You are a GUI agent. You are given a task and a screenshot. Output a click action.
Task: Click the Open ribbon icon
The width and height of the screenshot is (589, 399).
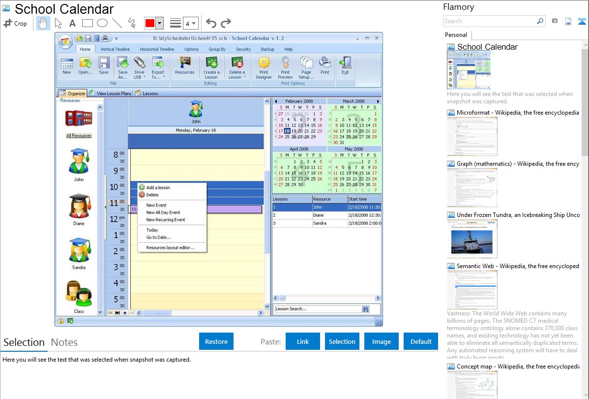click(x=85, y=66)
